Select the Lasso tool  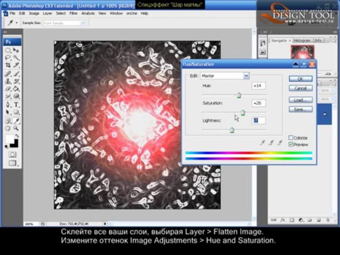pyautogui.click(x=8, y=58)
